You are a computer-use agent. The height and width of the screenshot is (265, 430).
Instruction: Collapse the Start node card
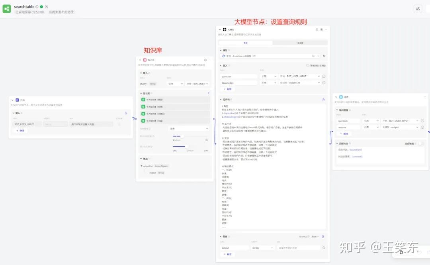(12, 100)
